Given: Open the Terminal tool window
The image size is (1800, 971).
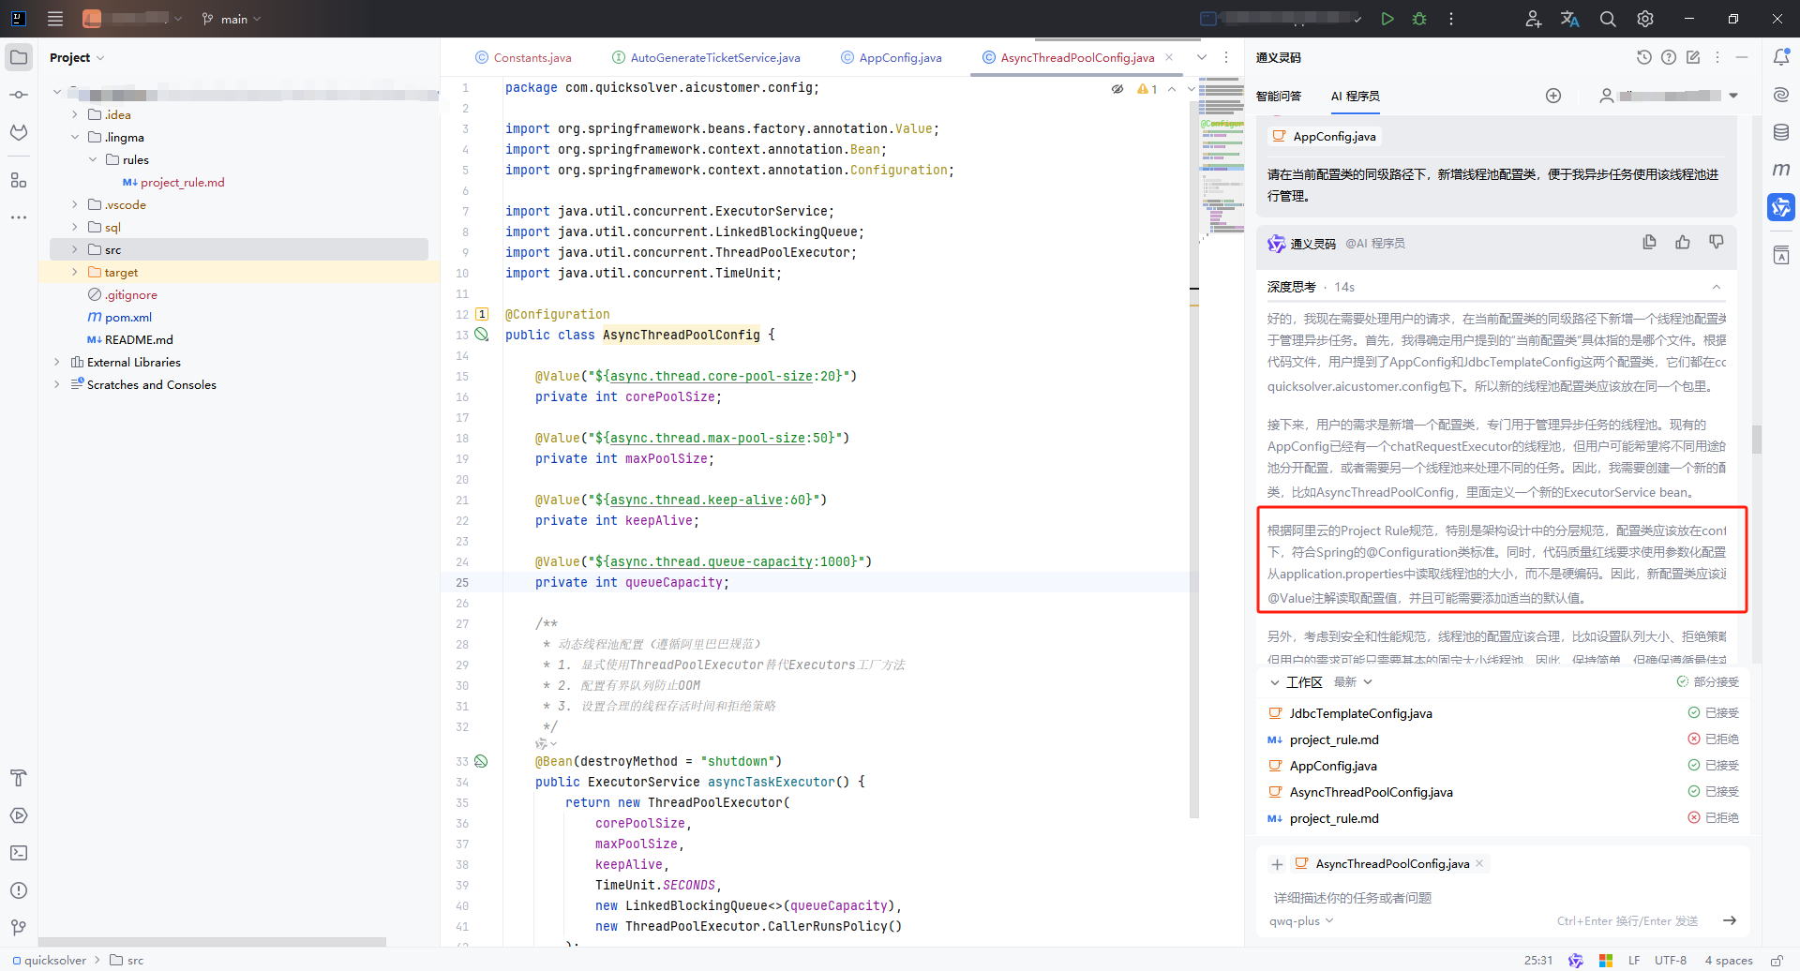Looking at the screenshot, I should click(19, 853).
